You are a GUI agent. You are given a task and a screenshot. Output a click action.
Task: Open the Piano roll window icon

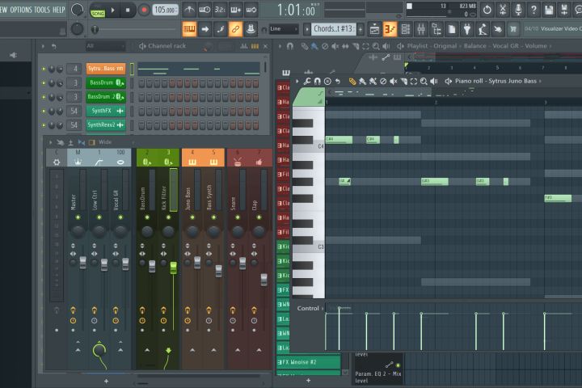click(390, 29)
